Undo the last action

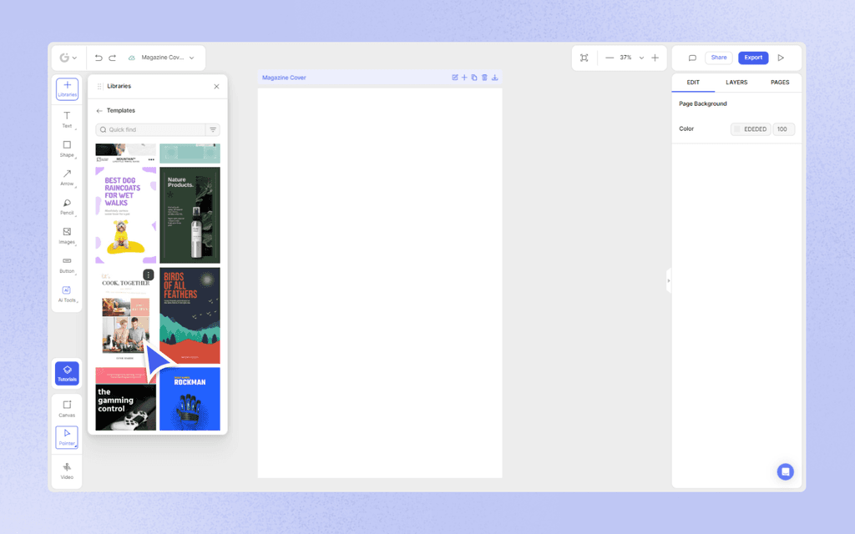point(98,58)
